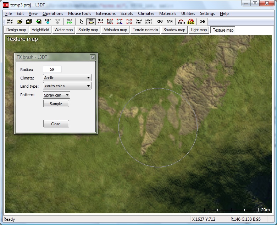Expand the Climate dropdown showing Arctic
277x225 pixels.
point(67,78)
